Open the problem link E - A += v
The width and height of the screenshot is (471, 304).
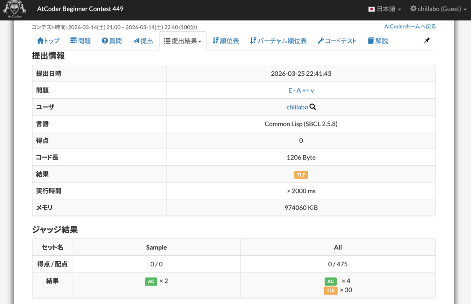pos(301,90)
